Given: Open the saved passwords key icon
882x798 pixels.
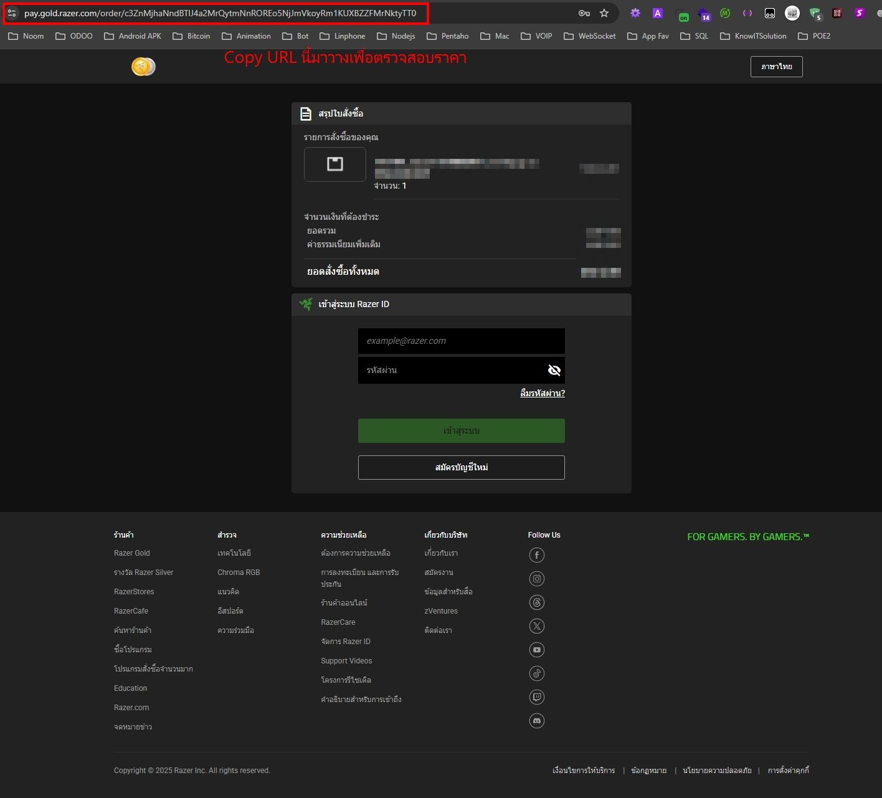Looking at the screenshot, I should 584,13.
